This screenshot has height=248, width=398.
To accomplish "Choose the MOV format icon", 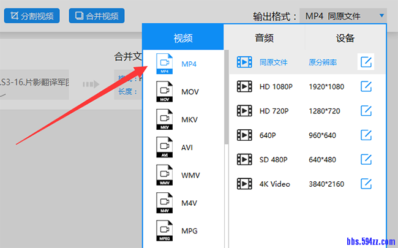I will 163,92.
